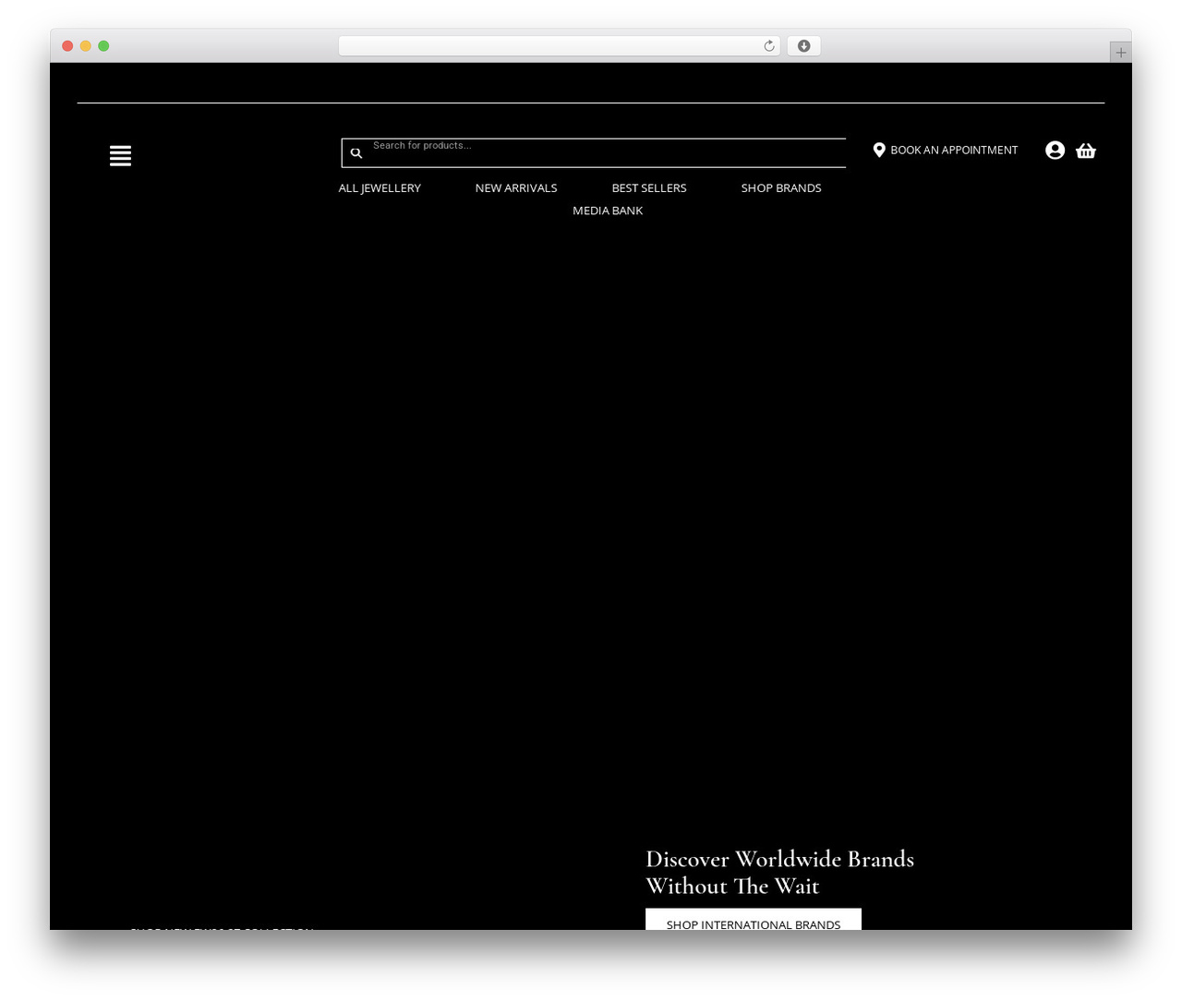Click the red close window button
Screen dimensions: 1182x1001
[x=67, y=46]
